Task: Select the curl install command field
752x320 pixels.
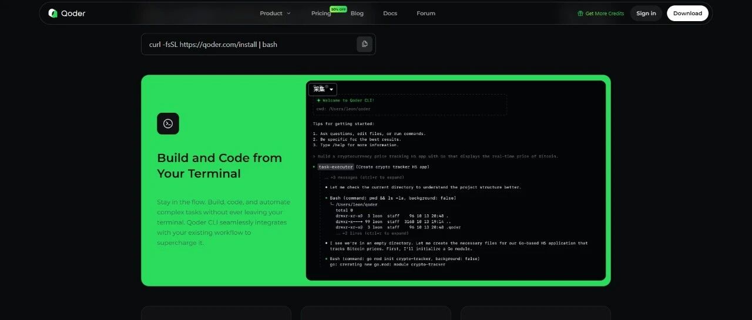Action: [x=258, y=44]
